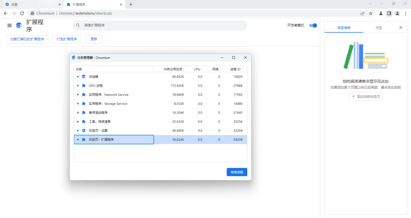This screenshot has height=218, width=411.
Task: Open the browser three-dot menu
Action: tap(406, 13)
